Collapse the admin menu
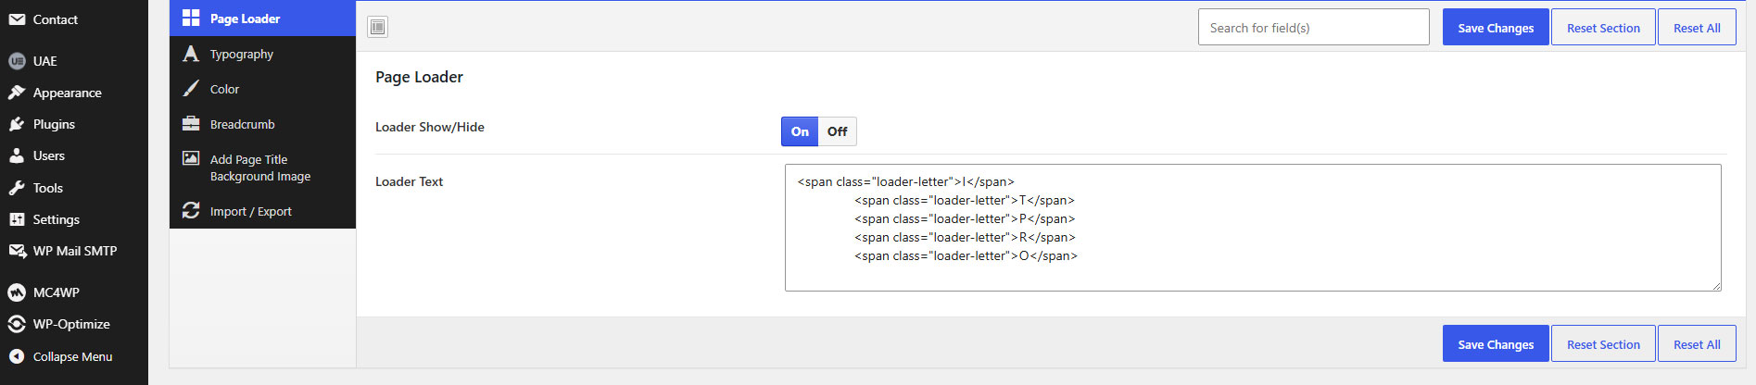Image resolution: width=1756 pixels, height=385 pixels. [73, 356]
